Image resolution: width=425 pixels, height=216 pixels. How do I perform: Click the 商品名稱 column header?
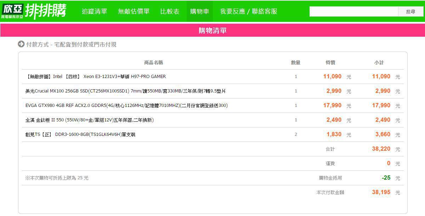pos(153,62)
